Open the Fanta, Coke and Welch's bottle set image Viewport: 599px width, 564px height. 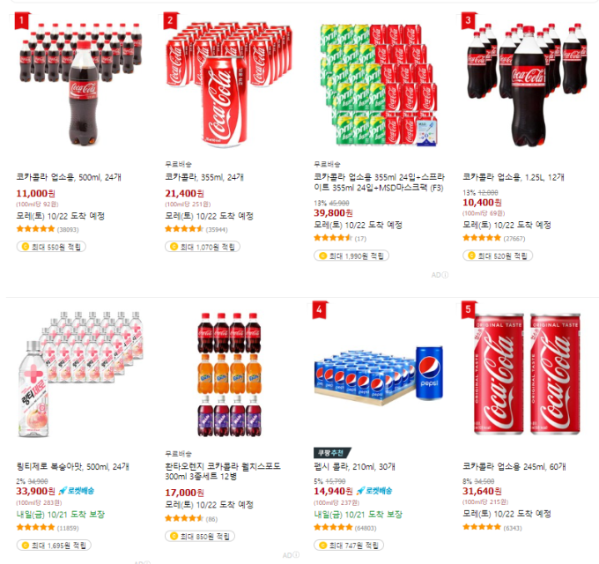click(229, 375)
